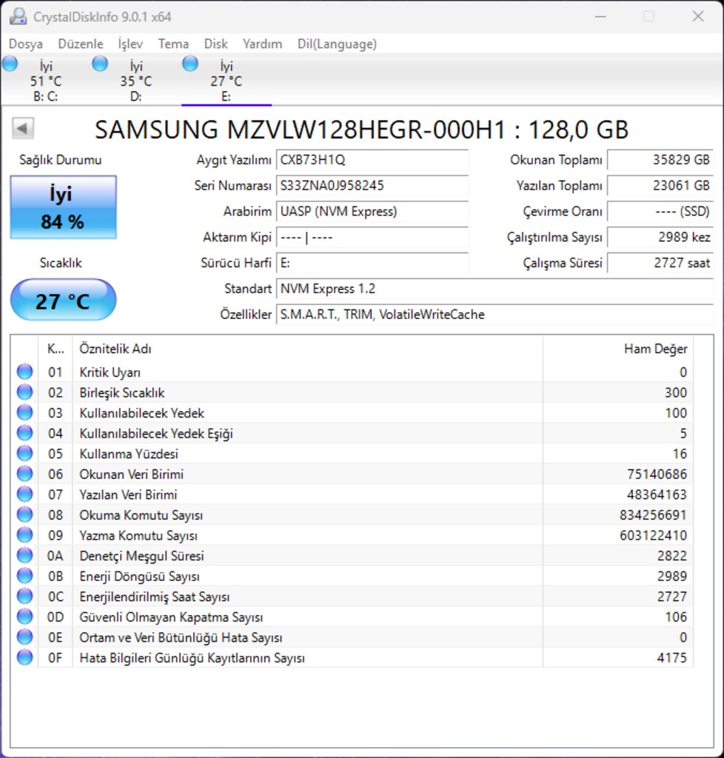Select the Güvenli Olmayan Kapatma Sayısı value 106

676,617
